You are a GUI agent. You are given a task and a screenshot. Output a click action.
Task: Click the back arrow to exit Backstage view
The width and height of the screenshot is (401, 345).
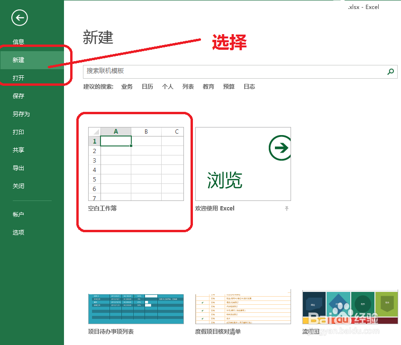tap(19, 18)
